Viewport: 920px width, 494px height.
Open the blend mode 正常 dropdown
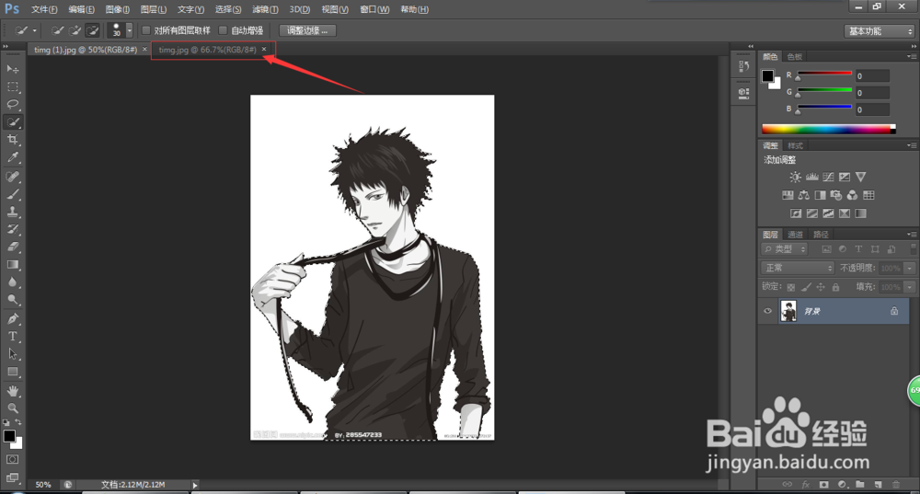(798, 268)
